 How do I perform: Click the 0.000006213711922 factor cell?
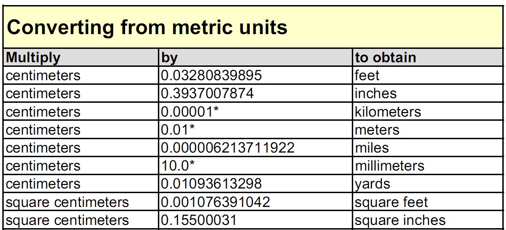click(228, 148)
